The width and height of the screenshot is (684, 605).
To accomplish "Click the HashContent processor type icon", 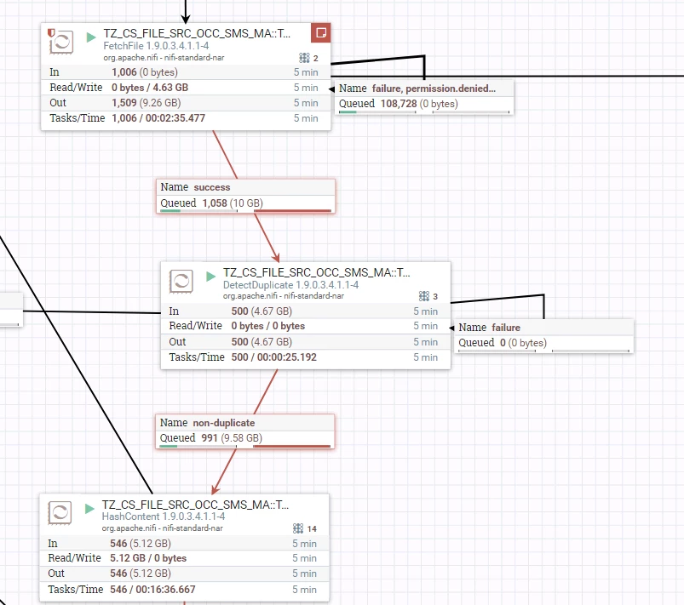I will [x=60, y=512].
